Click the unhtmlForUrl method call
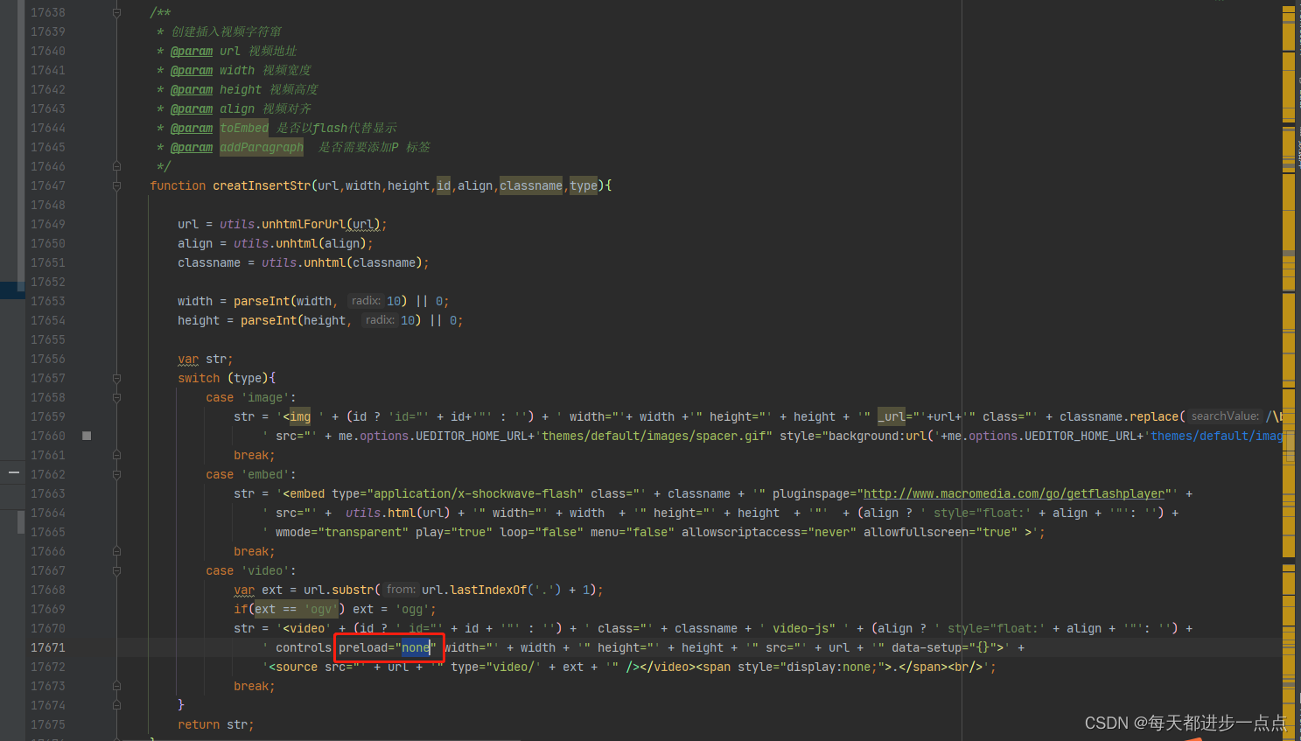The width and height of the screenshot is (1301, 741). [x=304, y=224]
